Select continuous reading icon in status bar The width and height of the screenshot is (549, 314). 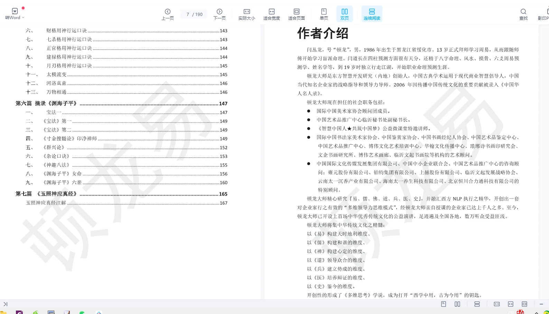477,304
